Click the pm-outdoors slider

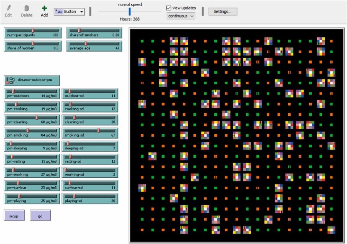[x=32, y=94]
